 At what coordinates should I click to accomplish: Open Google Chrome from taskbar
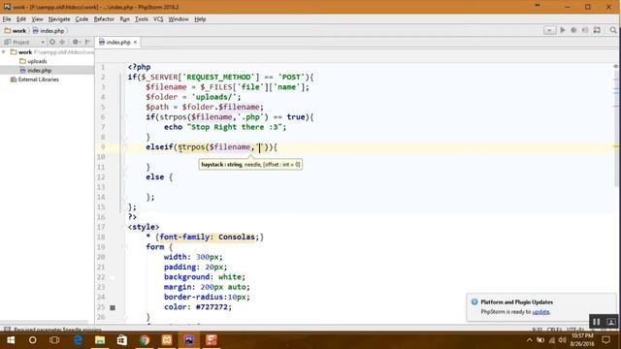(145, 340)
